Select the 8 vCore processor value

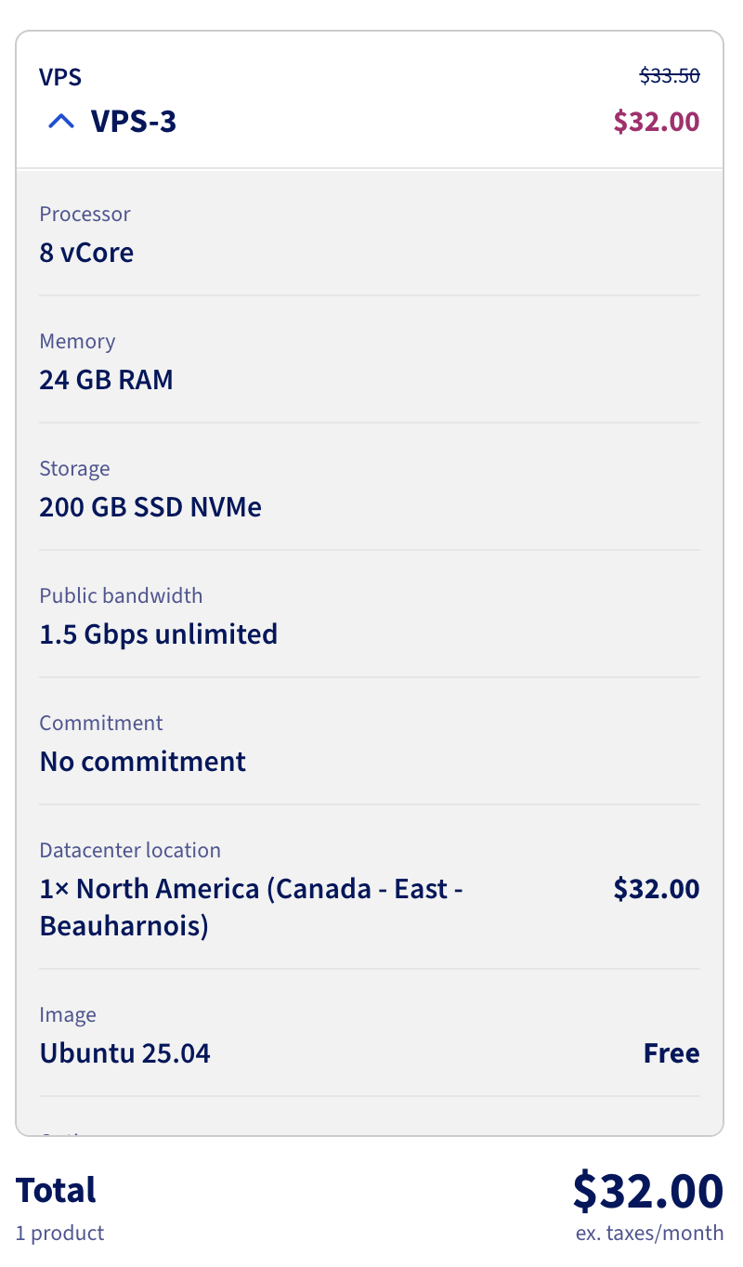[x=86, y=253]
